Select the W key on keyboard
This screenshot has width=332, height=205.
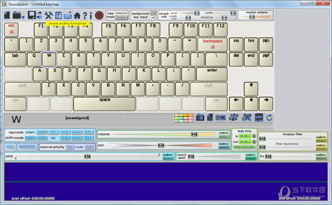[x=49, y=59]
